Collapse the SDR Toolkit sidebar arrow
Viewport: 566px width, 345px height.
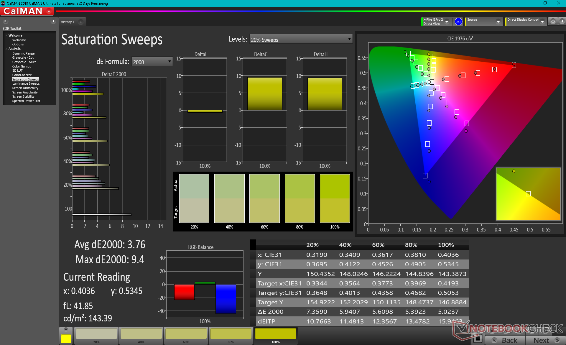pos(53,21)
